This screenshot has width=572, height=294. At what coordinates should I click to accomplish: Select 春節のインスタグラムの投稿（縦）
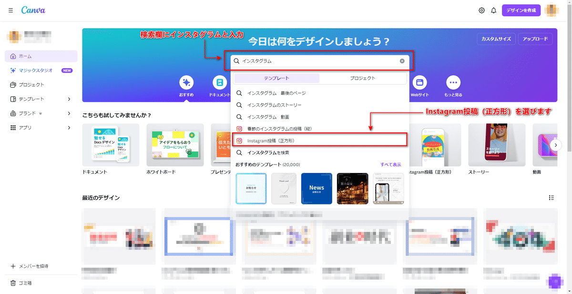pyautogui.click(x=319, y=129)
